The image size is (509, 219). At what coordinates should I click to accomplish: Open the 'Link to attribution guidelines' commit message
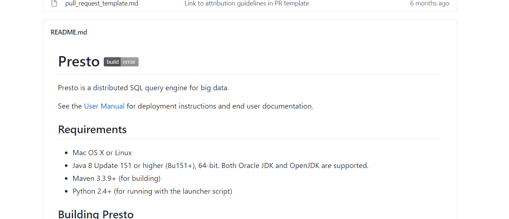(246, 4)
